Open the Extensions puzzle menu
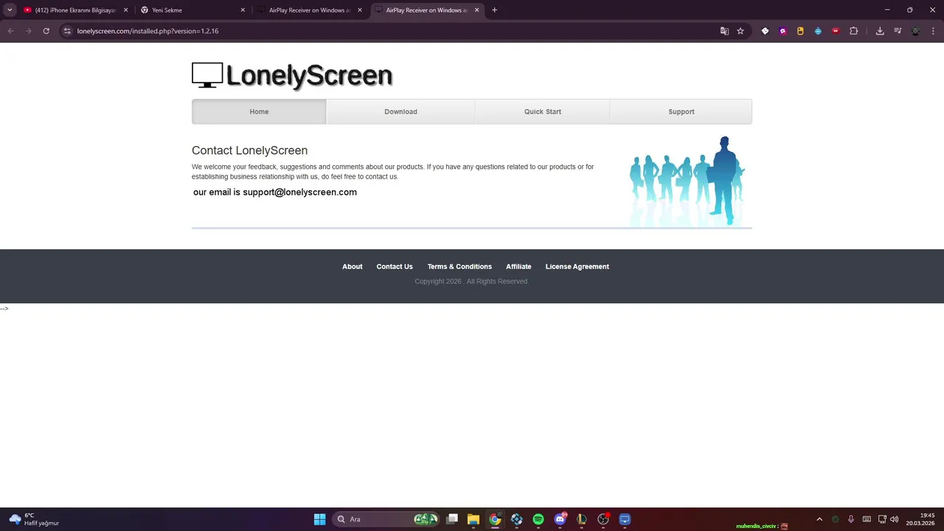The width and height of the screenshot is (944, 531). [x=854, y=31]
